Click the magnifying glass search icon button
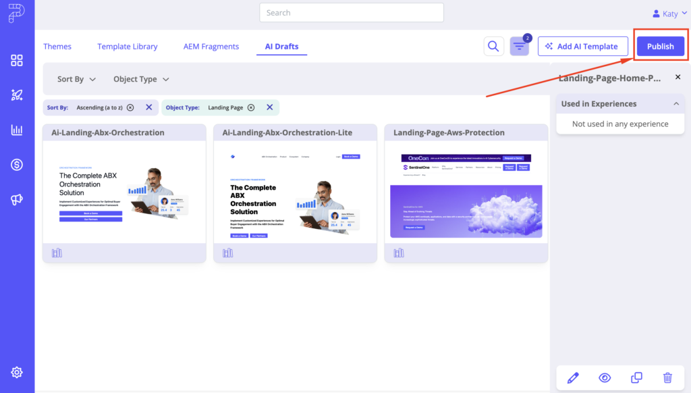The width and height of the screenshot is (691, 393). (493, 46)
